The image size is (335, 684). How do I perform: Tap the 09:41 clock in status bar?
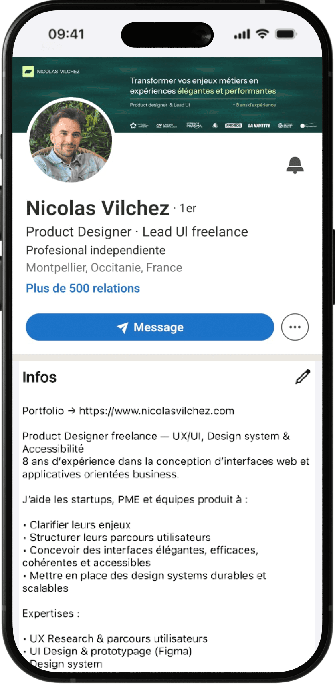[66, 34]
